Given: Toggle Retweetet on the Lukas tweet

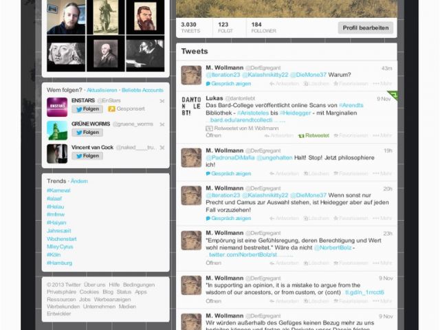Looking at the screenshot, I should pos(313,135).
